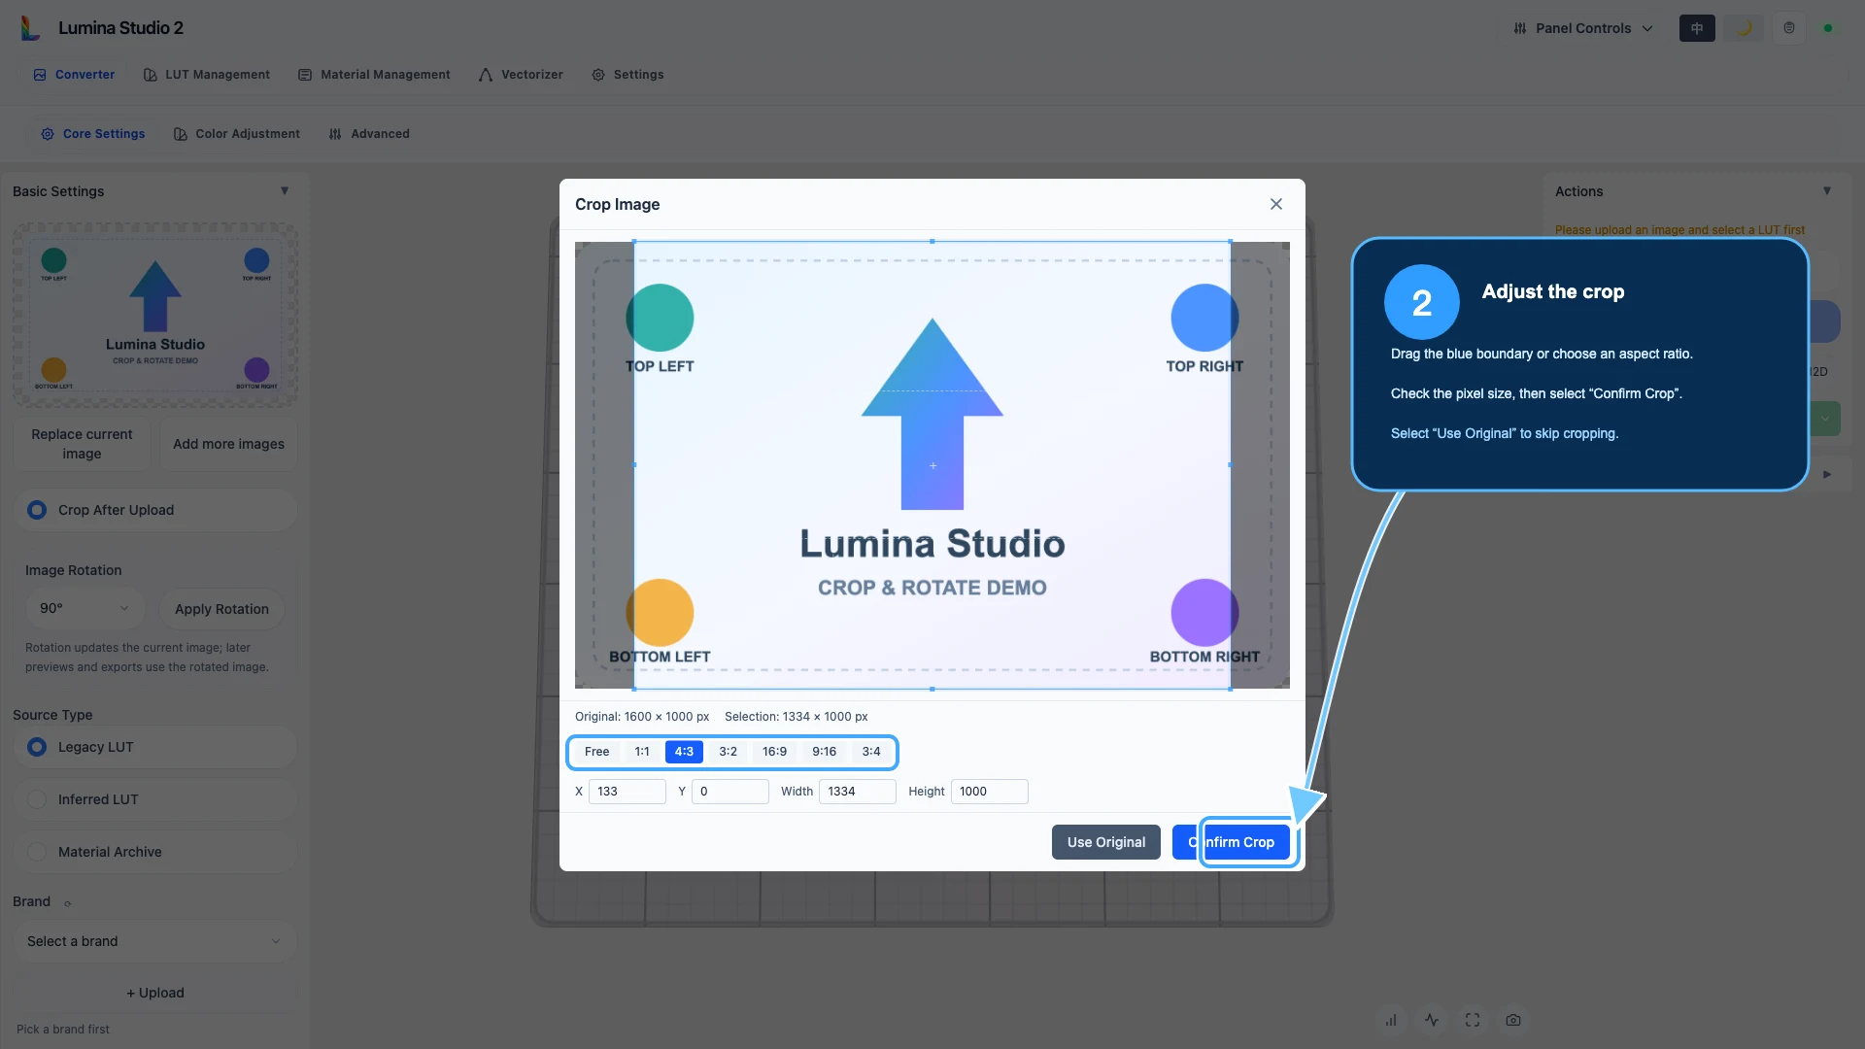Screen dimensions: 1865x1049
Task: Click the Lumina Studio logo
Action: pyautogui.click(x=30, y=28)
